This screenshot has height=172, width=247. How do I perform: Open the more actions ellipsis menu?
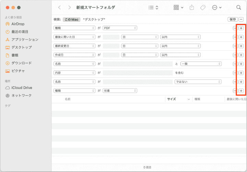tap(217, 7)
